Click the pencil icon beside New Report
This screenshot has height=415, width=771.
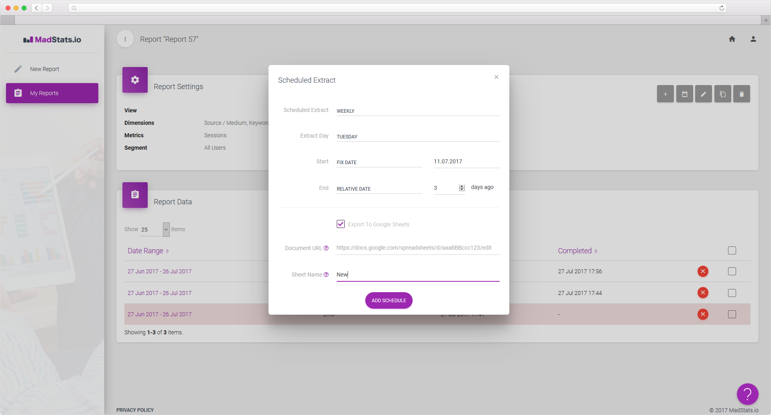click(x=18, y=69)
